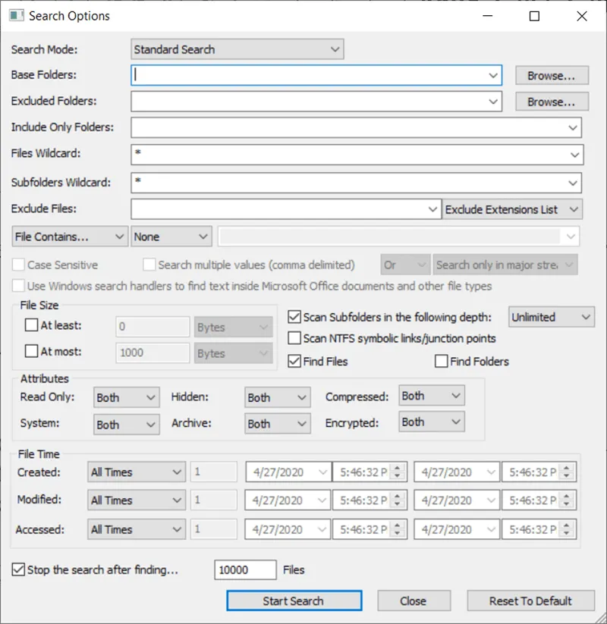This screenshot has width=607, height=624.
Task: Open the Search Mode dropdown
Action: [237, 50]
